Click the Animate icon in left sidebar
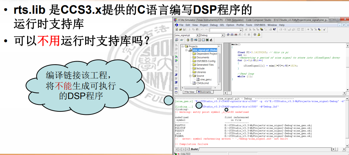Viewport: 349px width, 155px height. click(x=176, y=82)
